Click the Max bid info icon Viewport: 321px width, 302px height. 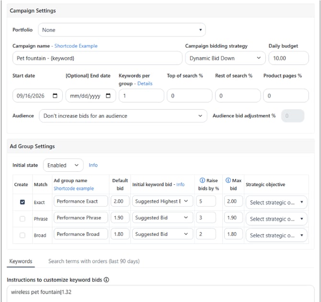click(228, 180)
